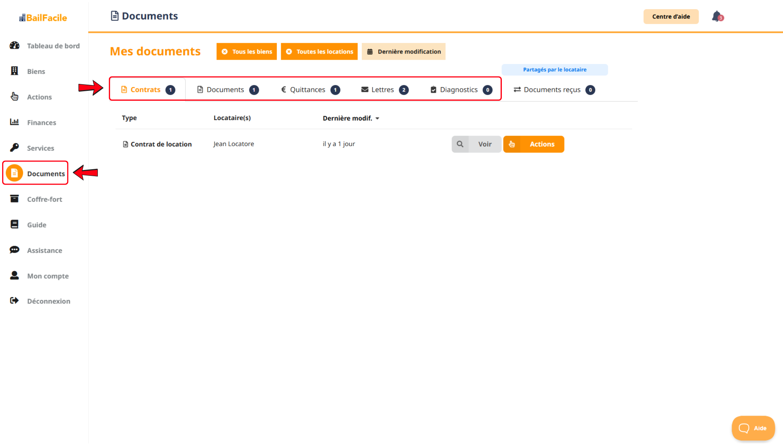Viewport: 783px width, 445px height.
Task: Click the Type column header
Action: point(129,118)
